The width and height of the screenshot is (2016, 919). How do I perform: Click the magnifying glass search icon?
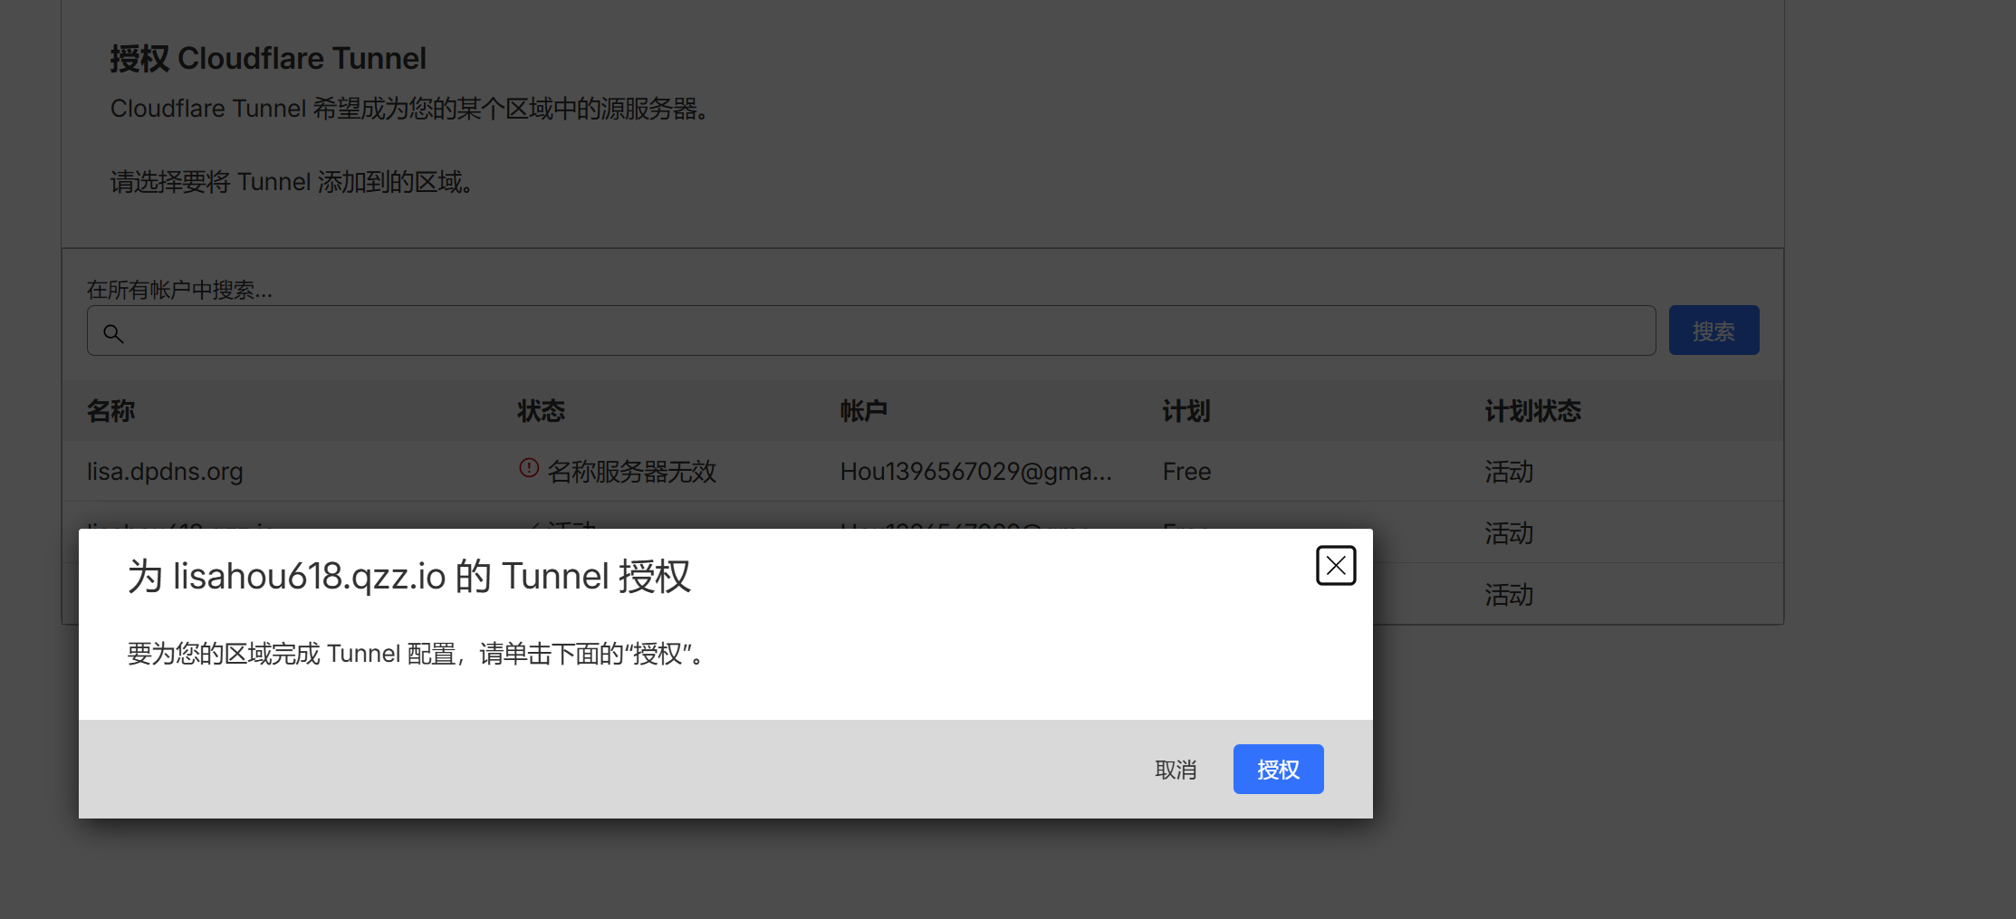point(113,333)
